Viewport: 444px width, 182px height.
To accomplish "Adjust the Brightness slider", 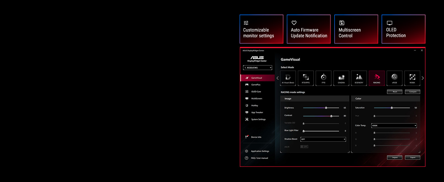I will point(326,108).
